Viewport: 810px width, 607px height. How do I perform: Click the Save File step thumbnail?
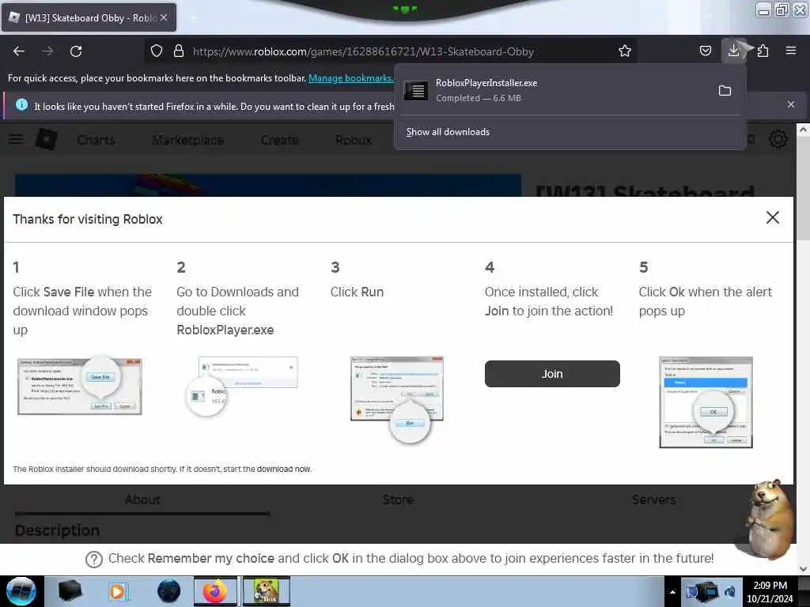[x=80, y=386]
